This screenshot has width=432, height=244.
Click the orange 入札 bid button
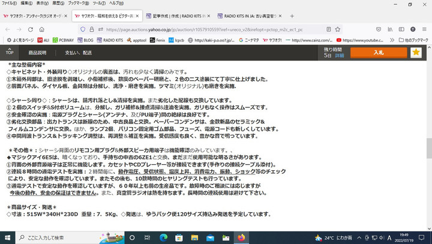tap(378, 53)
